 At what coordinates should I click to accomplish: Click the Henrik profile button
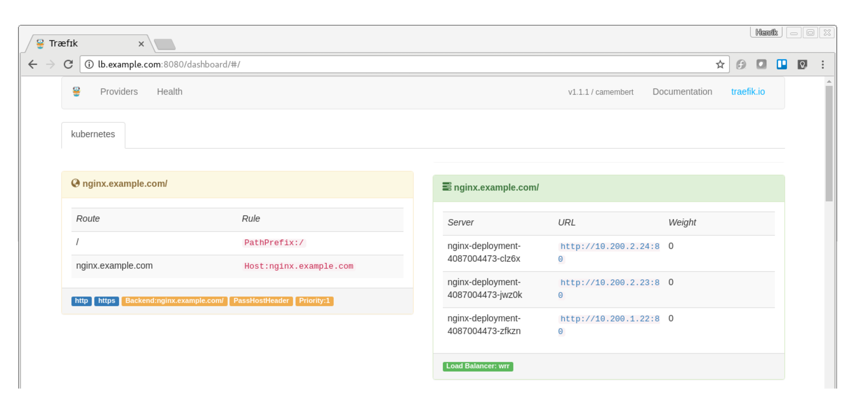coord(766,33)
